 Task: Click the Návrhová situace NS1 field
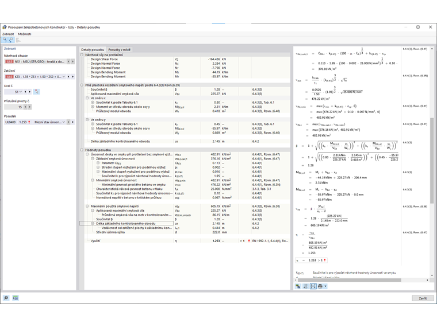35,61
